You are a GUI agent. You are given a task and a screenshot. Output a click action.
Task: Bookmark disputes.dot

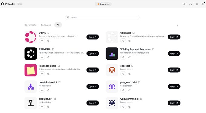[55, 99]
